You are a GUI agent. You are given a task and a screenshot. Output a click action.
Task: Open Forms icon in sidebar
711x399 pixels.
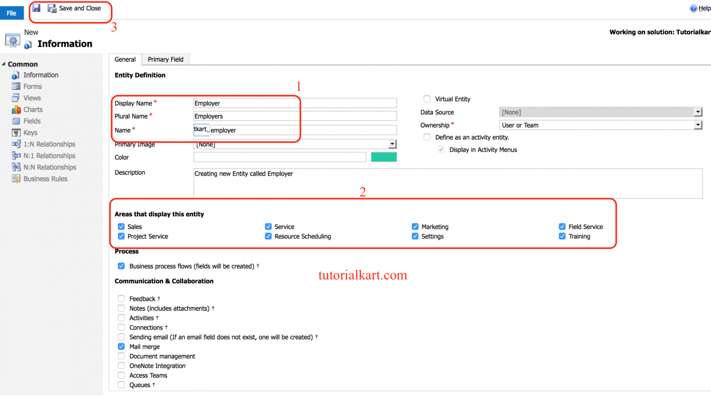(16, 87)
